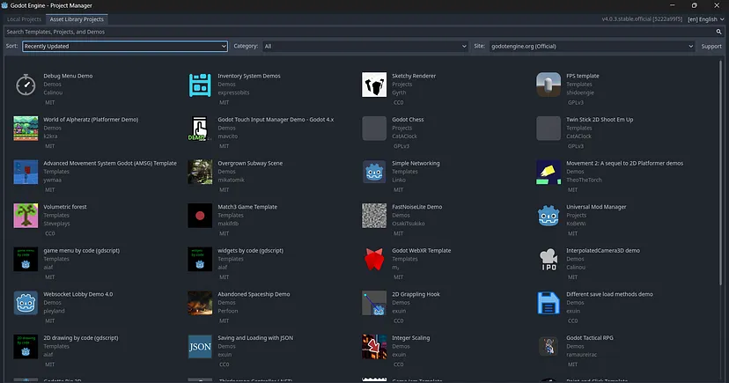Click the floppy disk save methods icon
Image resolution: width=729 pixels, height=383 pixels.
tap(549, 303)
